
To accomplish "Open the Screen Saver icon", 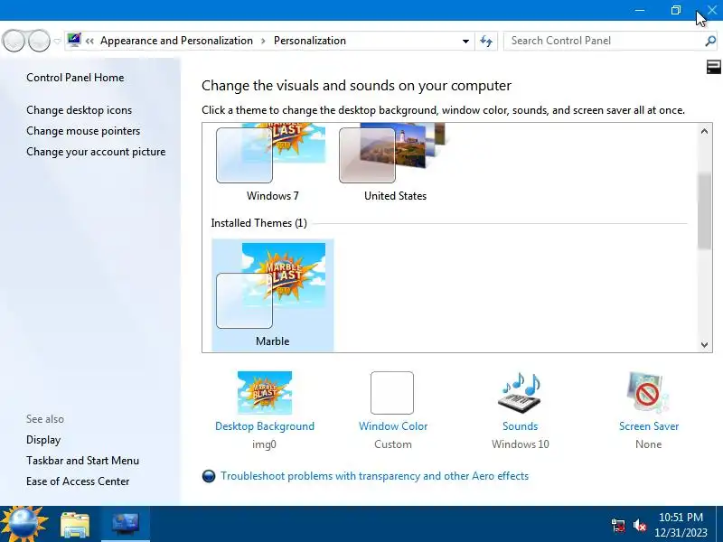I will click(648, 393).
